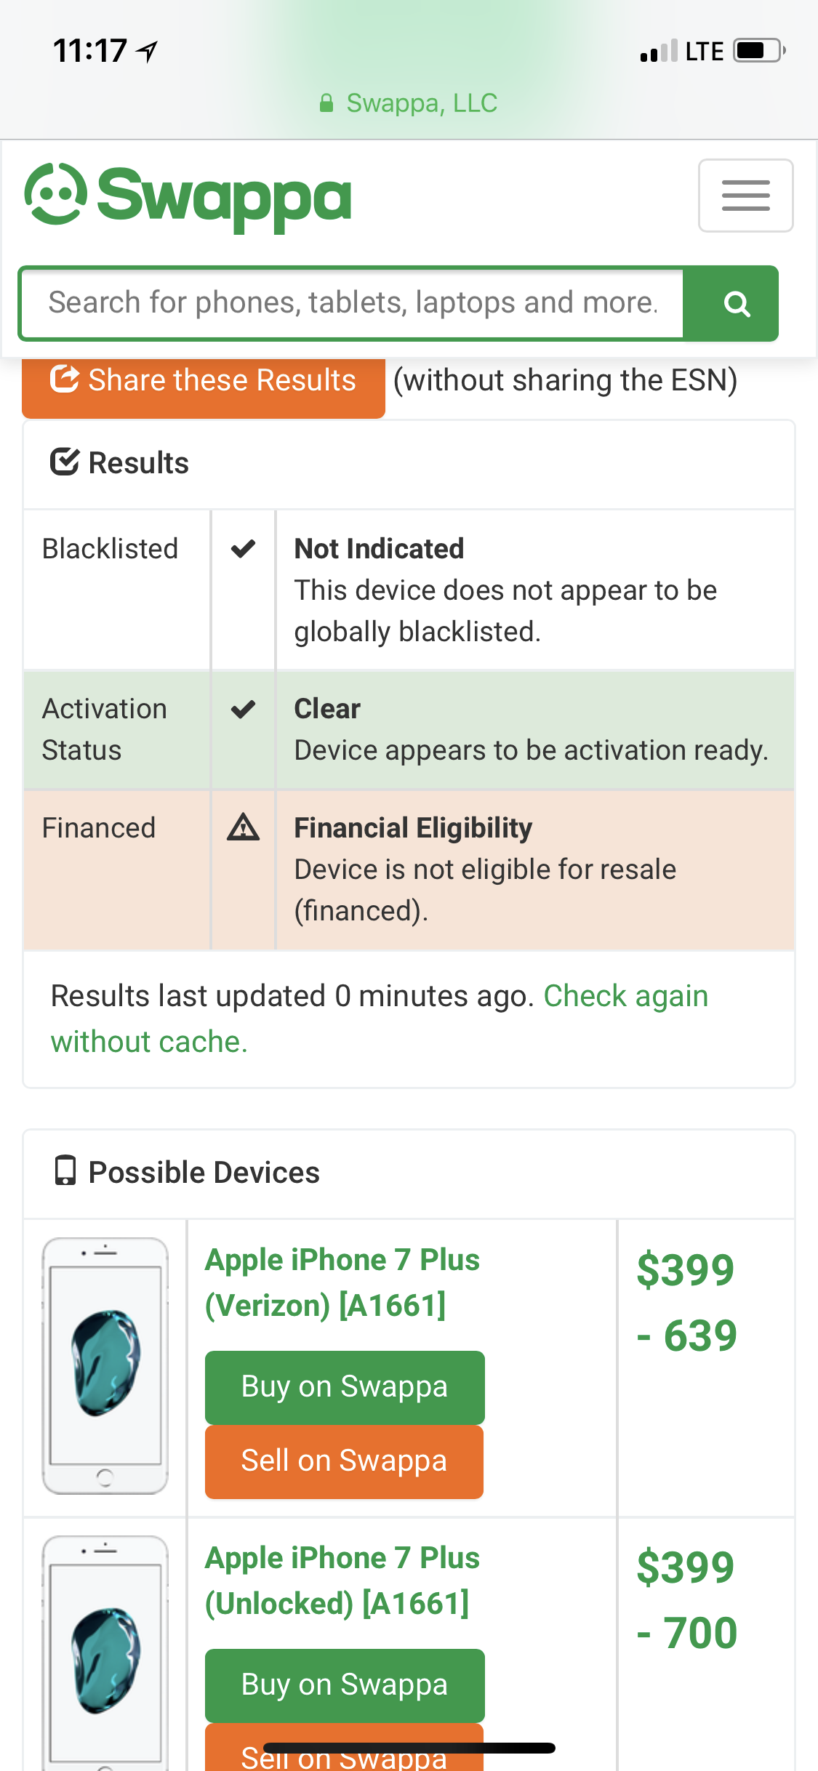
Task: Tap the Unlocked iPhone 7 Plus thumbnail
Action: (x=105, y=1652)
